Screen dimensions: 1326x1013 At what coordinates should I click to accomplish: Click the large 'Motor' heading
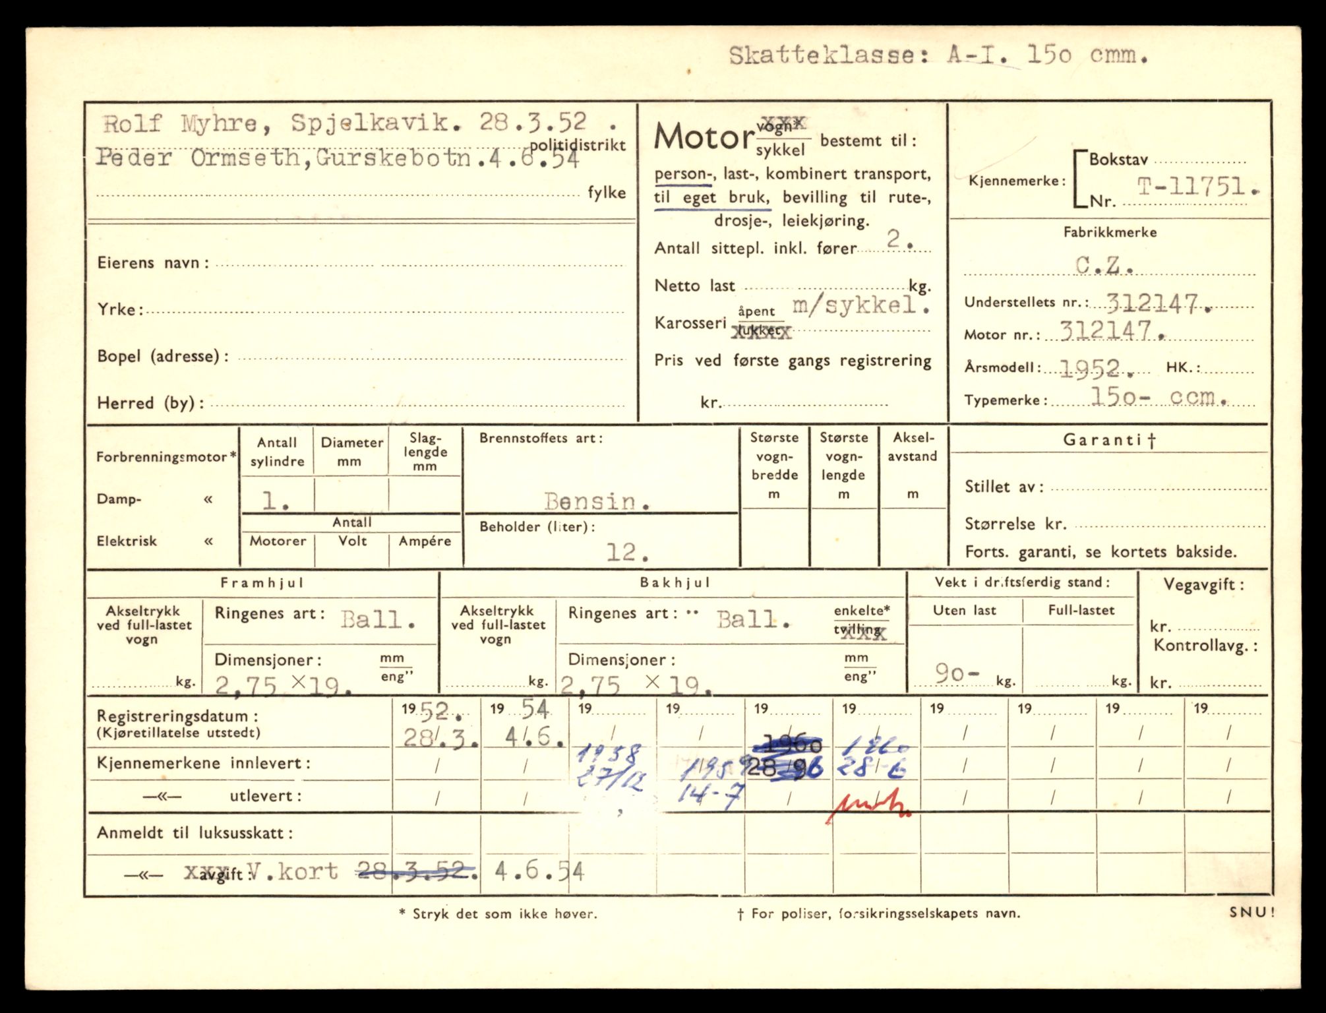tap(703, 138)
